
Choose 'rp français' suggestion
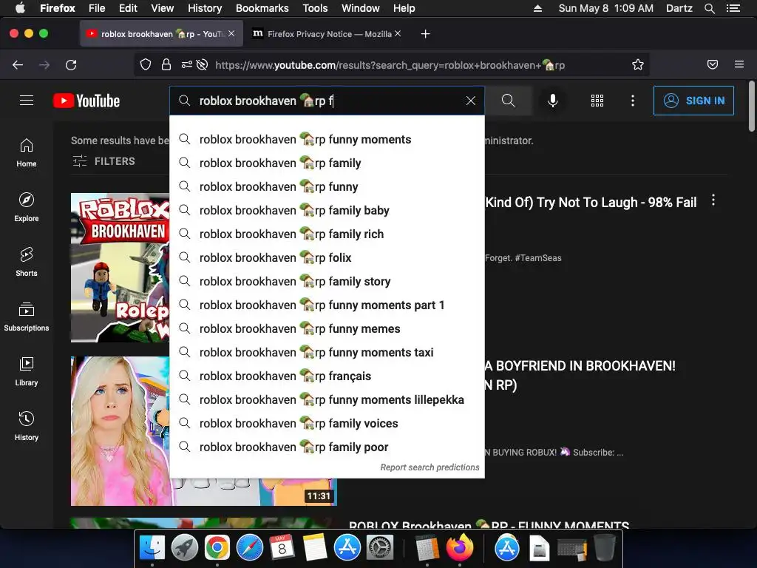click(327, 376)
